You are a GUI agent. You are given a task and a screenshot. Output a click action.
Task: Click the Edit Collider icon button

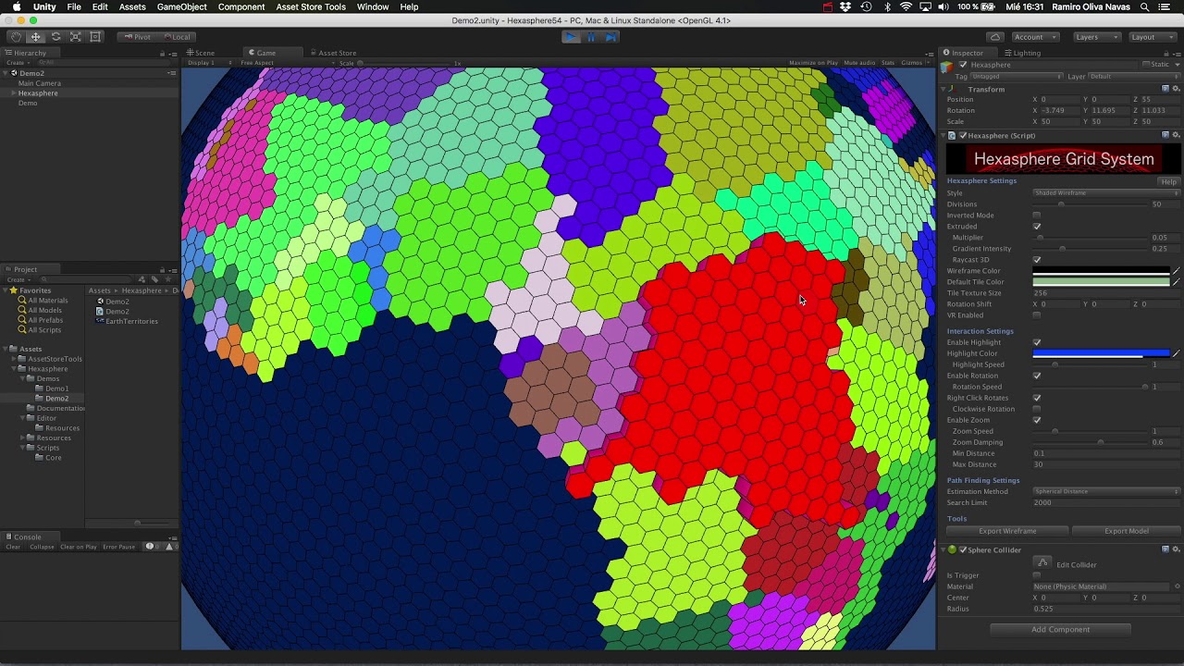1043,563
